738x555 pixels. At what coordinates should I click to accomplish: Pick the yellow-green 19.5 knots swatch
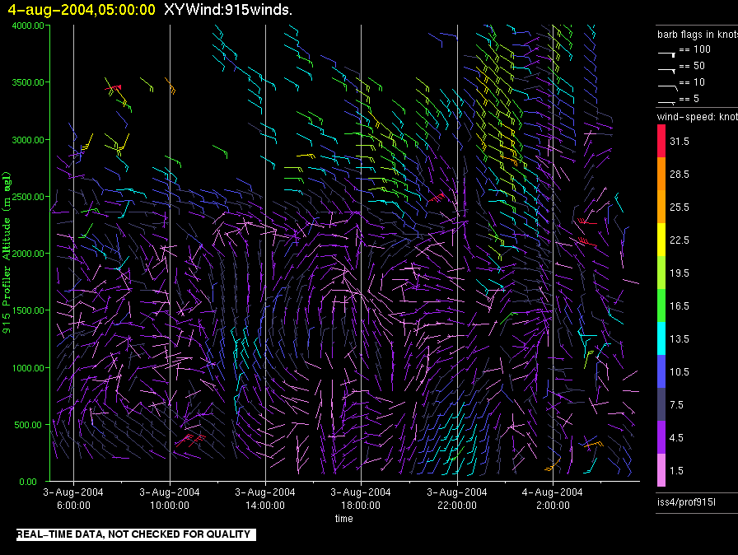(661, 273)
